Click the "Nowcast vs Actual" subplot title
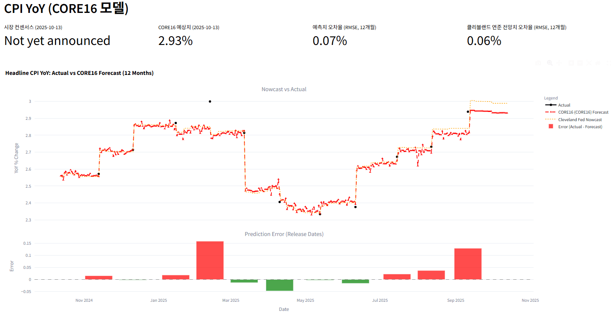 point(284,89)
